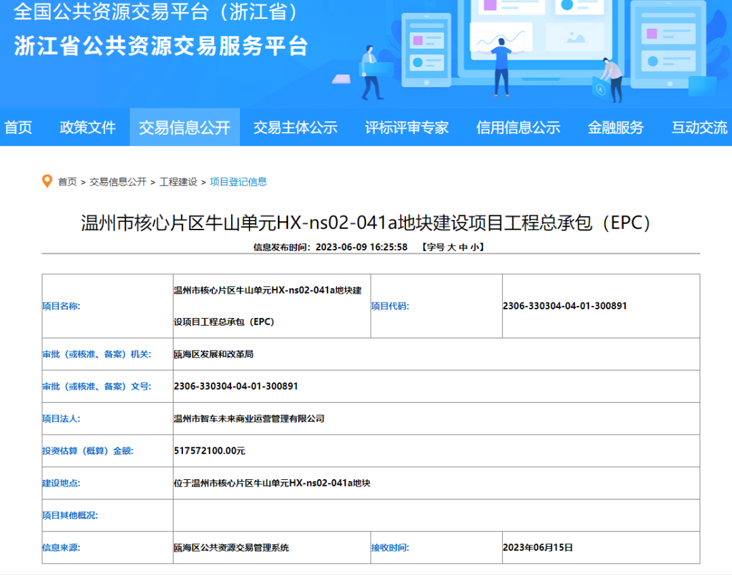This screenshot has width=732, height=576.
Task: Go to 首页 in the breadcrumb
Action: coord(67,182)
